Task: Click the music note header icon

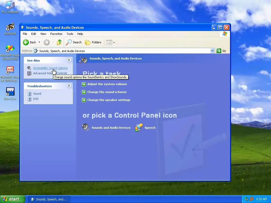Action: pyautogui.click(x=83, y=59)
